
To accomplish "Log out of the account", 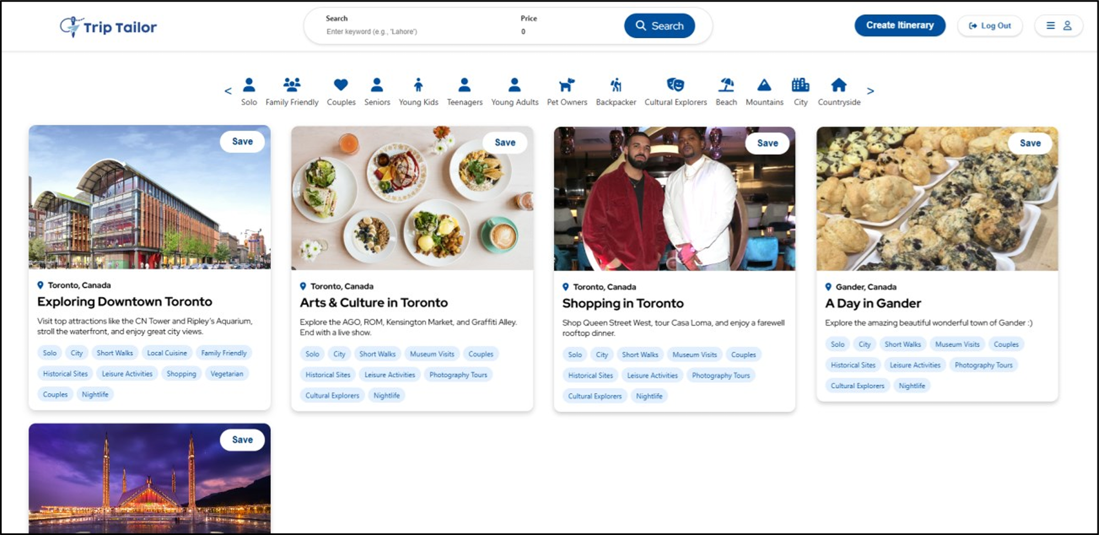I will [x=990, y=25].
